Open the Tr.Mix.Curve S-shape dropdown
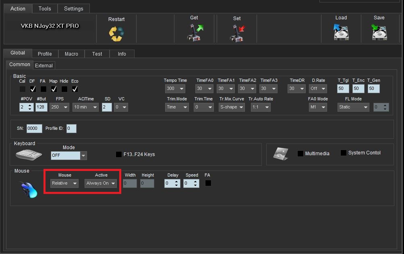Image resolution: width=404 pixels, height=254 pixels. (232, 107)
